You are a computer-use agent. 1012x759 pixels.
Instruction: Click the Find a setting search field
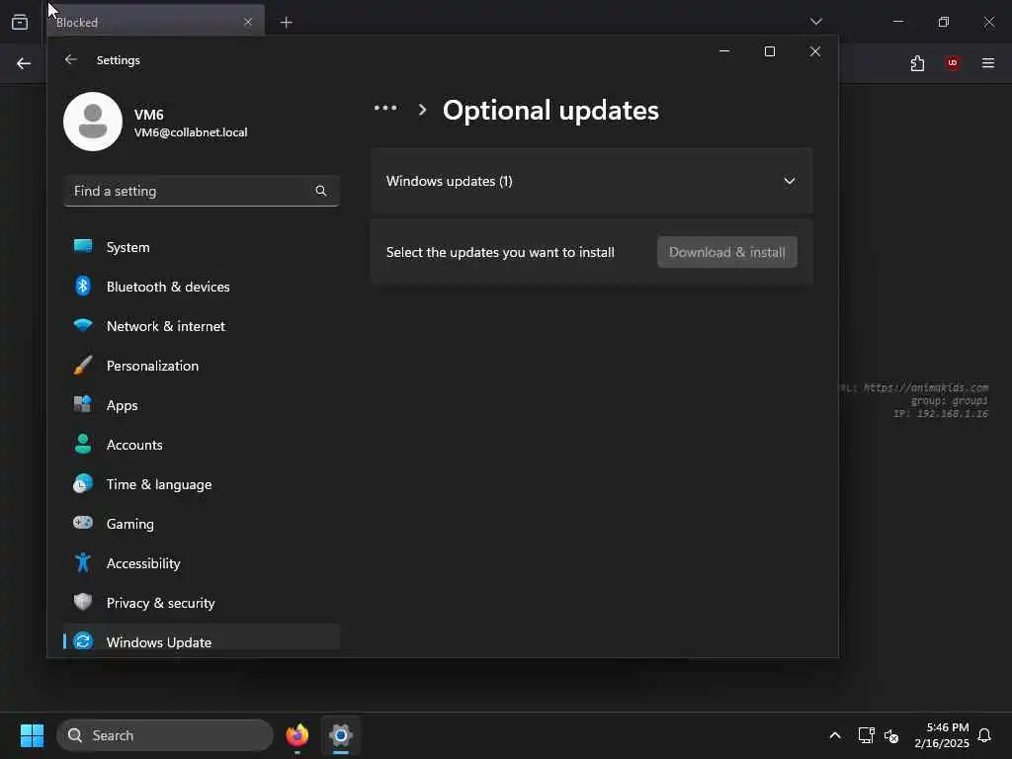(202, 191)
